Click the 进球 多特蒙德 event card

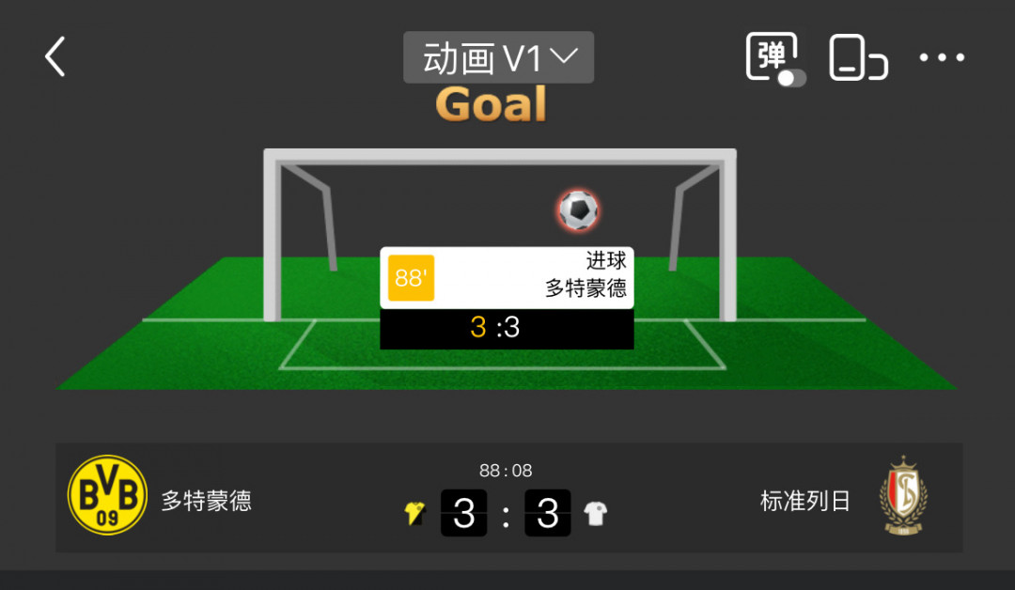tap(507, 277)
